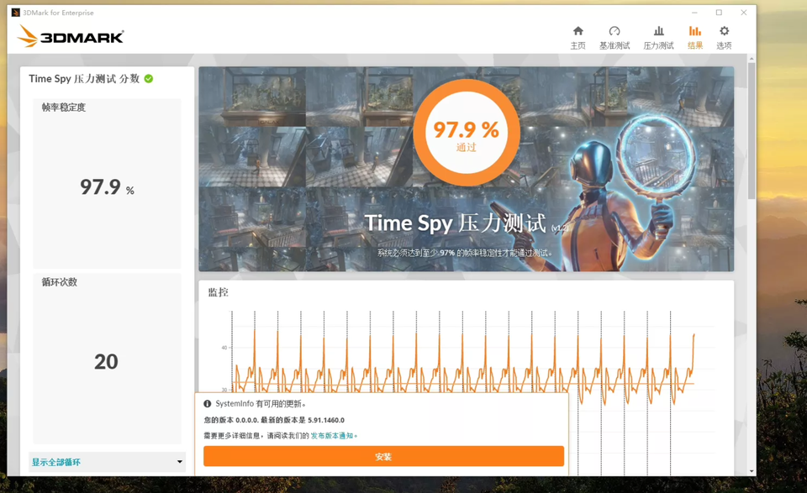Open the 显示全部循环 dropdown

click(x=107, y=462)
